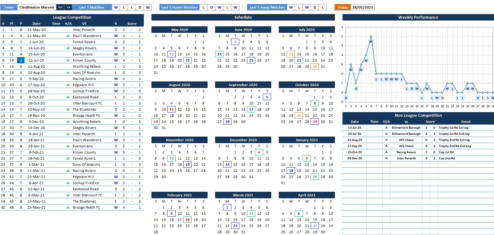Screen dimensions: 494x235
Task: Open the Weekly Performance panel header
Action: pos(418,17)
